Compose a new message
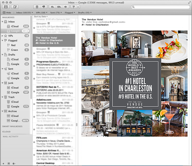This screenshot has height=166, width=192. pyautogui.click(x=15, y=7)
